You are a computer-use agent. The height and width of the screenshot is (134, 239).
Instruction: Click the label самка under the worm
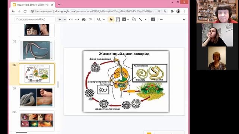tap(158, 80)
